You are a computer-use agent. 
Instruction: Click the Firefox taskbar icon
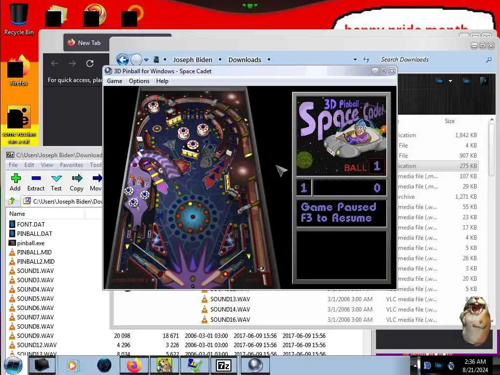[x=134, y=365]
